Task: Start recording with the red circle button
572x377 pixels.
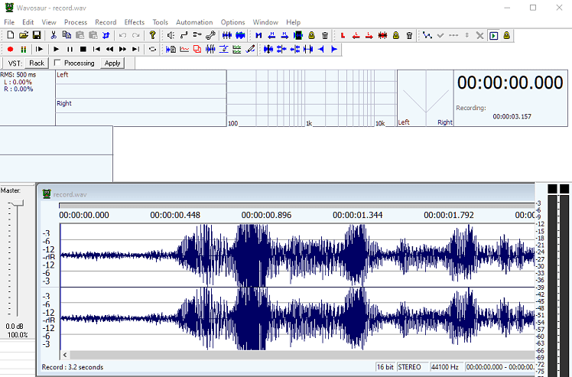Action: (10, 49)
